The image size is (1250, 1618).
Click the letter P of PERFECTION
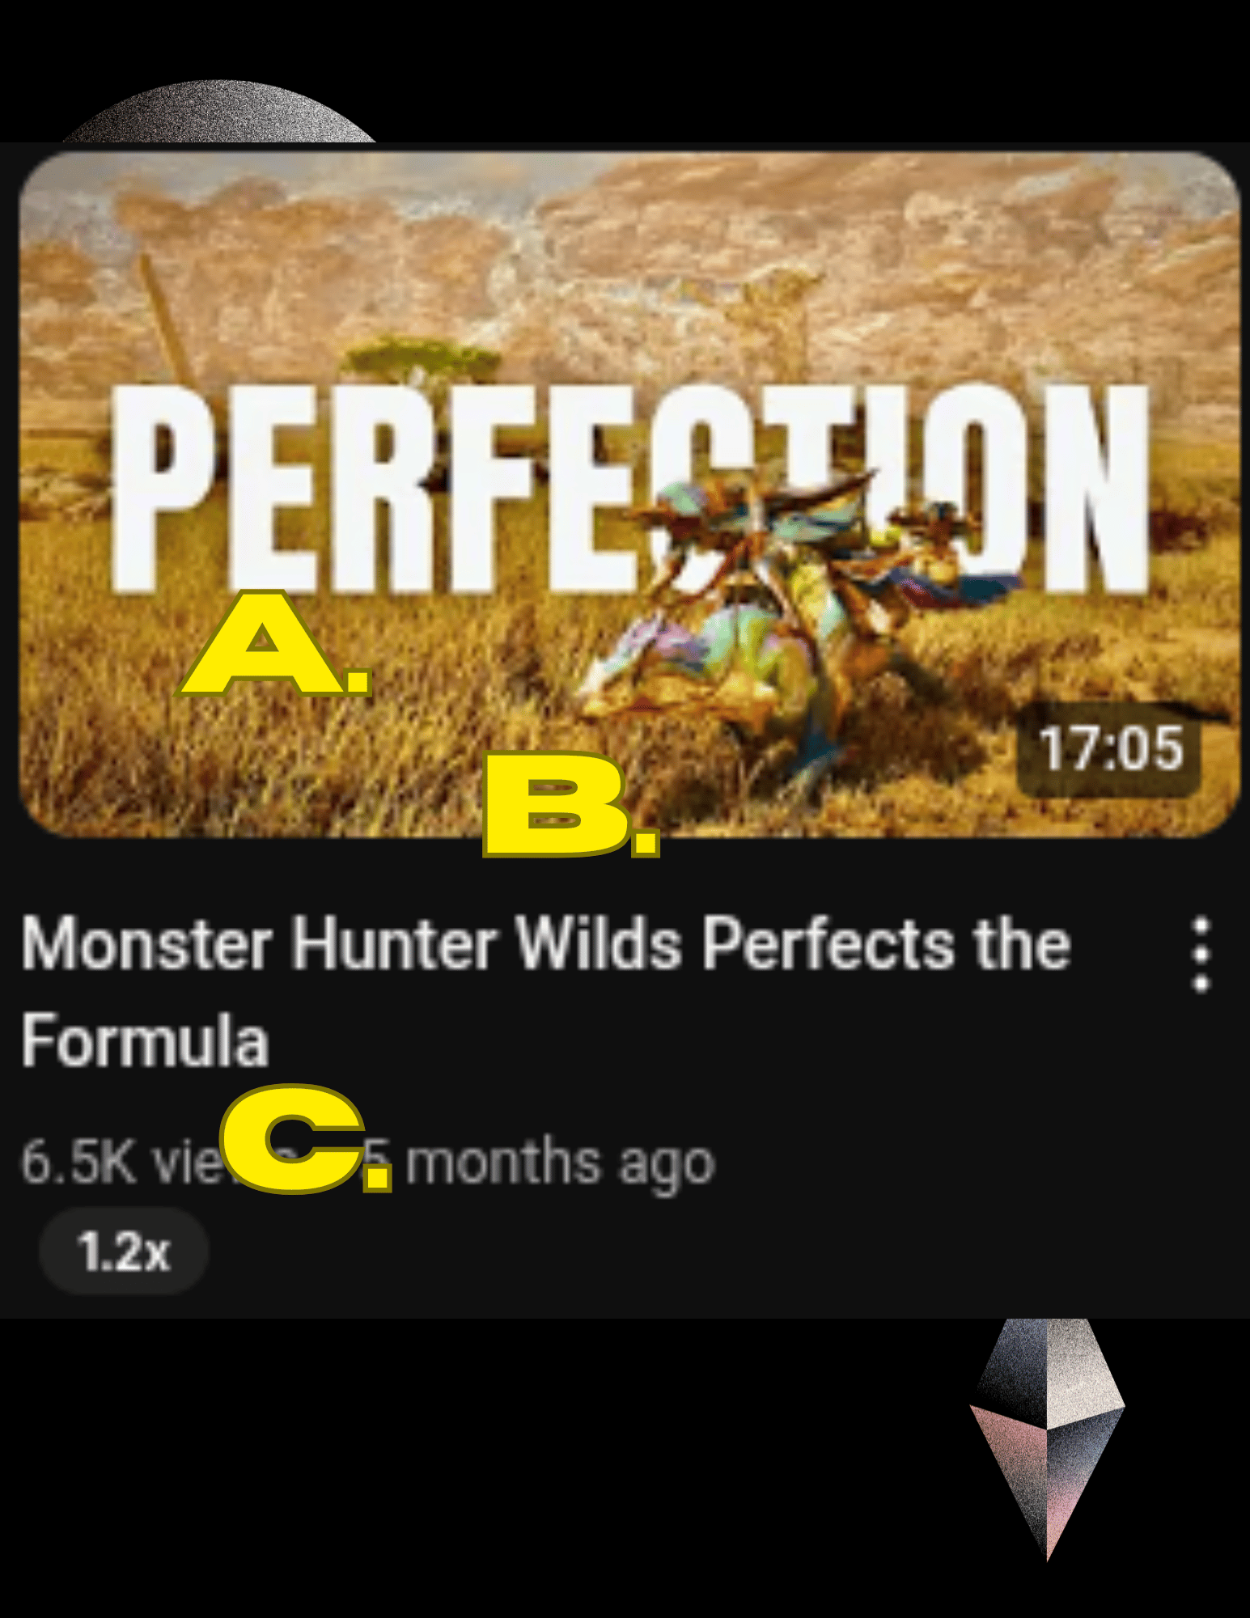click(164, 489)
